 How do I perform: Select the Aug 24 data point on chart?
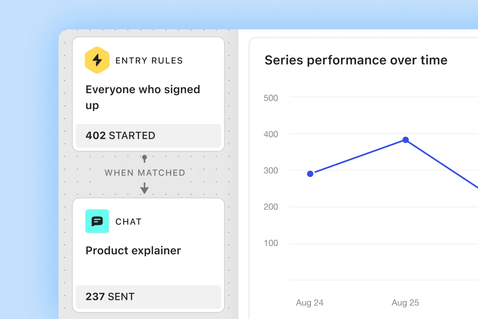click(x=310, y=174)
